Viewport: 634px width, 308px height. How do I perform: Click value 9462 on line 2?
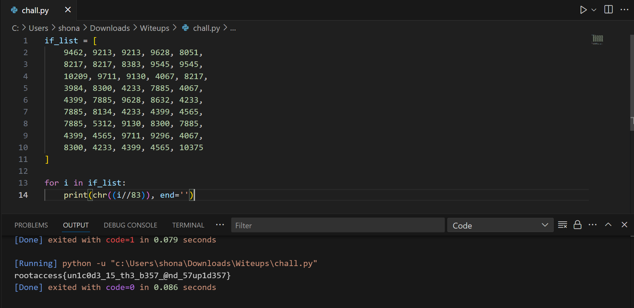coord(73,52)
